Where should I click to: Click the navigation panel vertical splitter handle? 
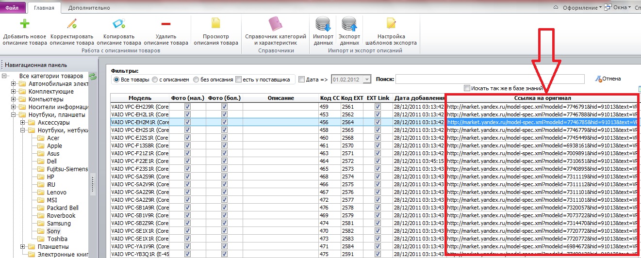92,184
